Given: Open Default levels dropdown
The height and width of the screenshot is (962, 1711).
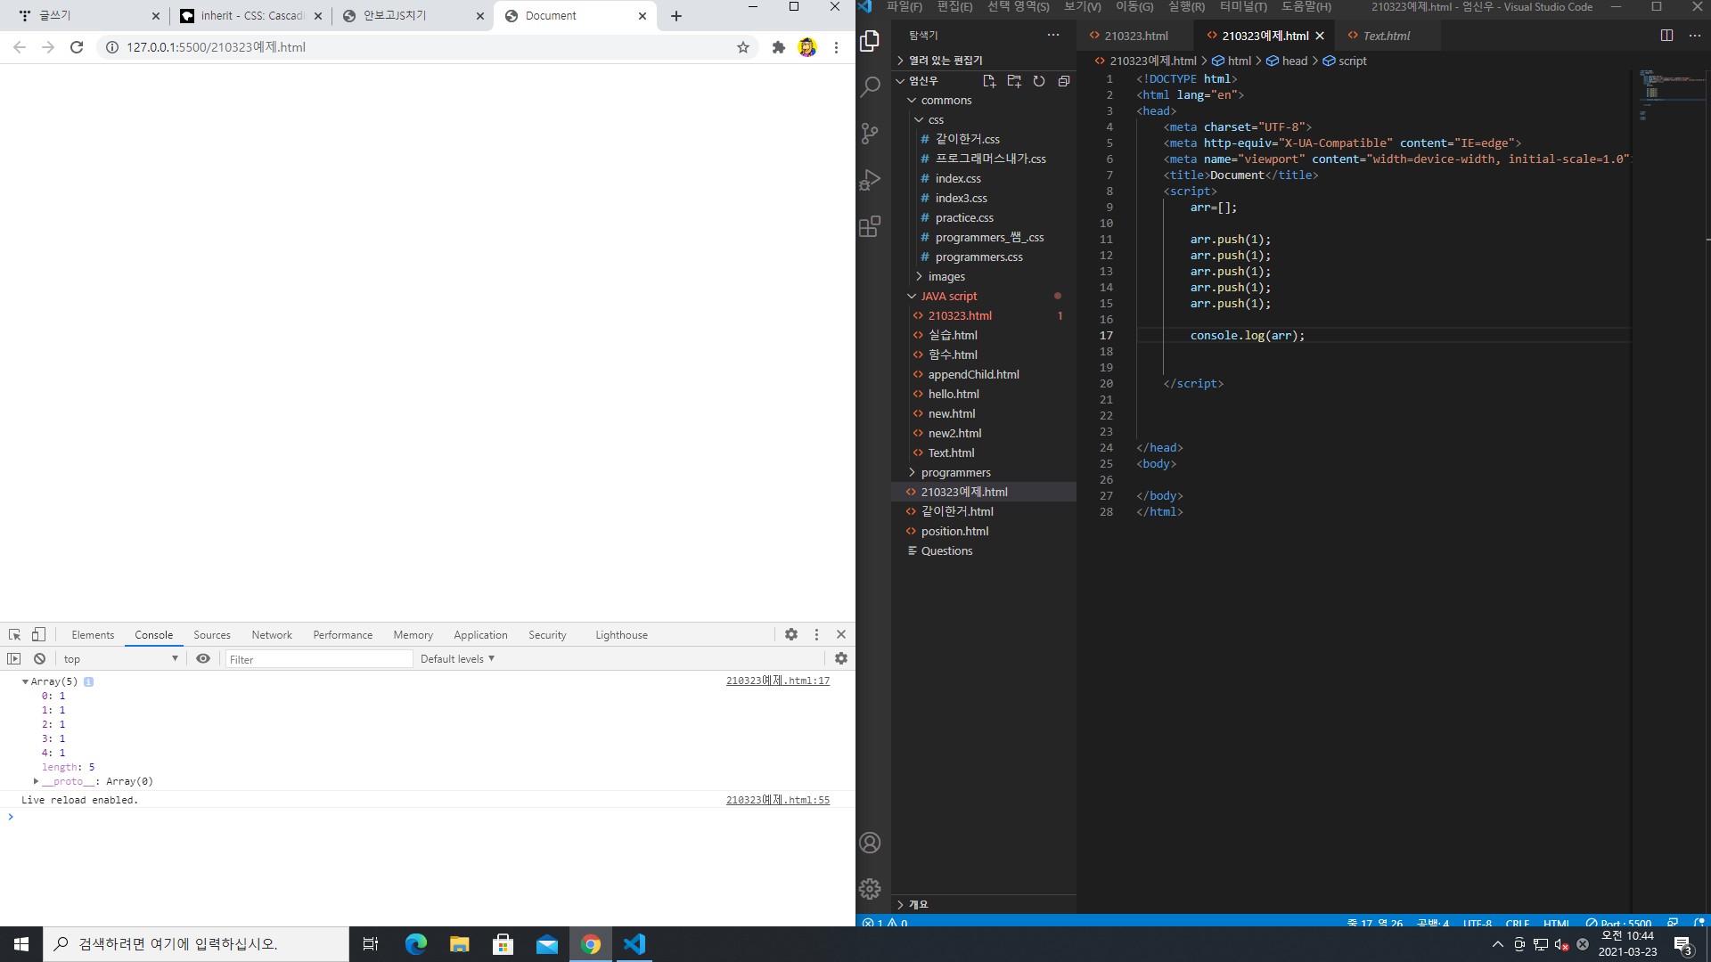Looking at the screenshot, I should pyautogui.click(x=457, y=659).
